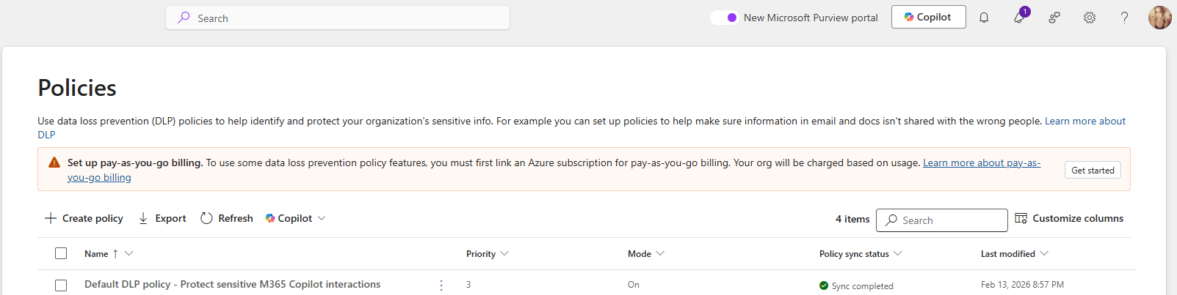Click Customize columns
1177x295 pixels.
(x=1069, y=218)
